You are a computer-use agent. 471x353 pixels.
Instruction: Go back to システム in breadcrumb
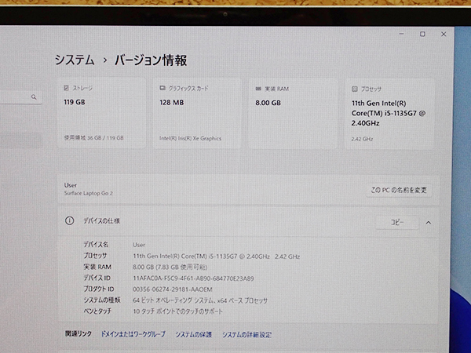coord(74,60)
